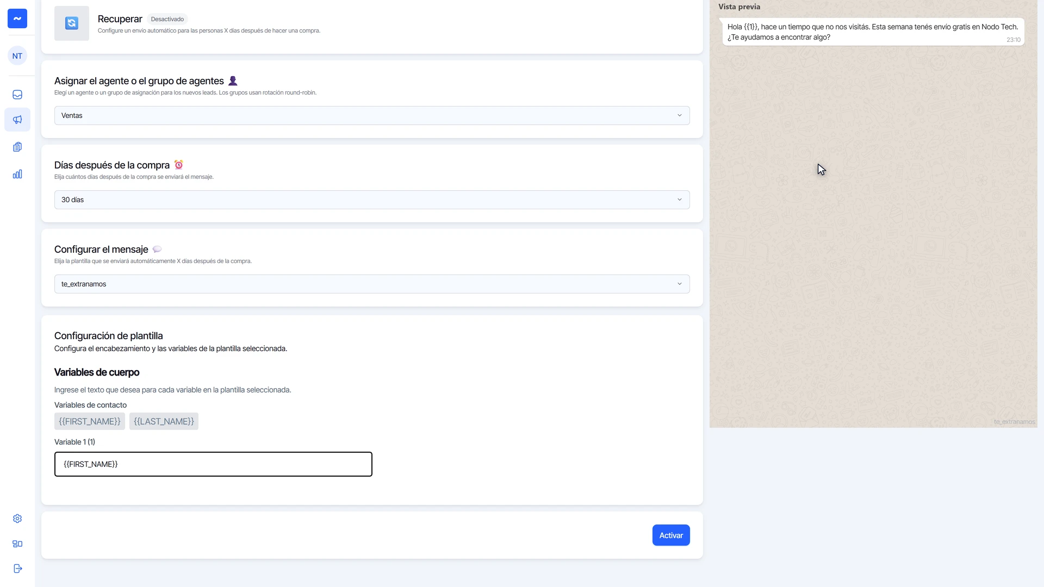Click the Desactivado status badge
Screen dimensions: 1044x587
[x=167, y=19]
